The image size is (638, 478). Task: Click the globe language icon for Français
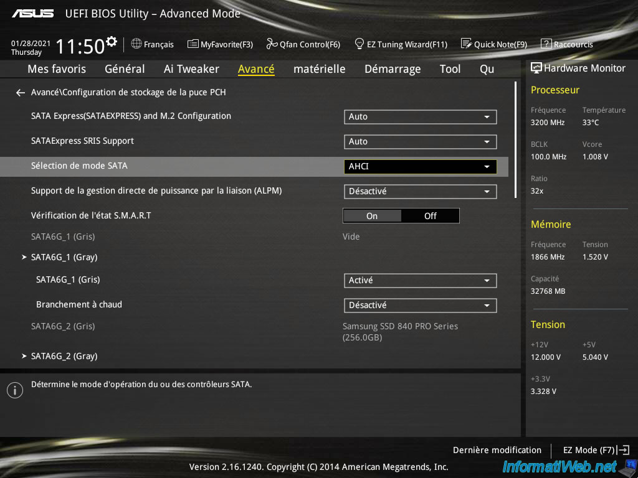[x=136, y=44]
